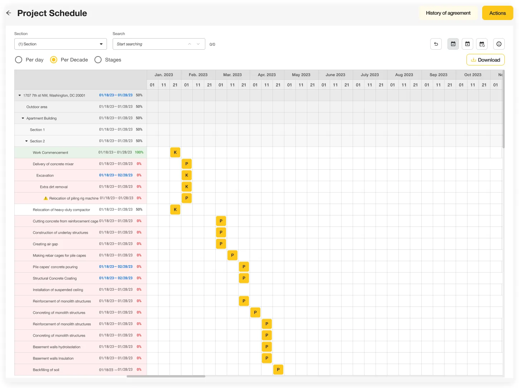
Task: Open the info circle icon
Action: 499,44
